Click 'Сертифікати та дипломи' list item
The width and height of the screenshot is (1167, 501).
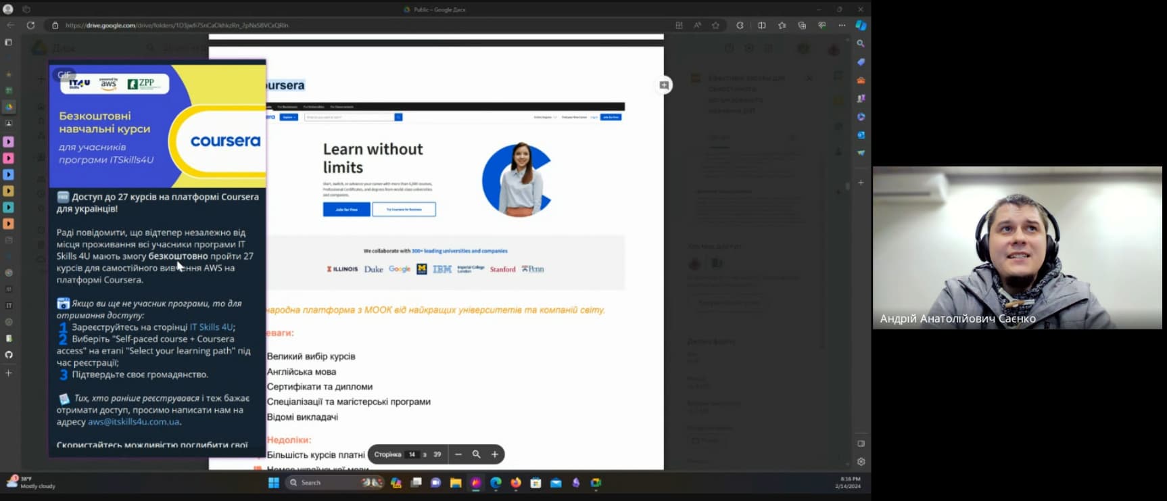[320, 387]
